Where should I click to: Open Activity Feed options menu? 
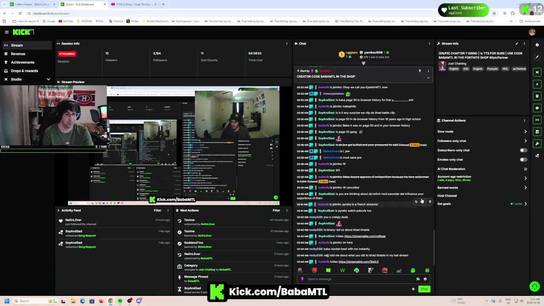tap(168, 210)
